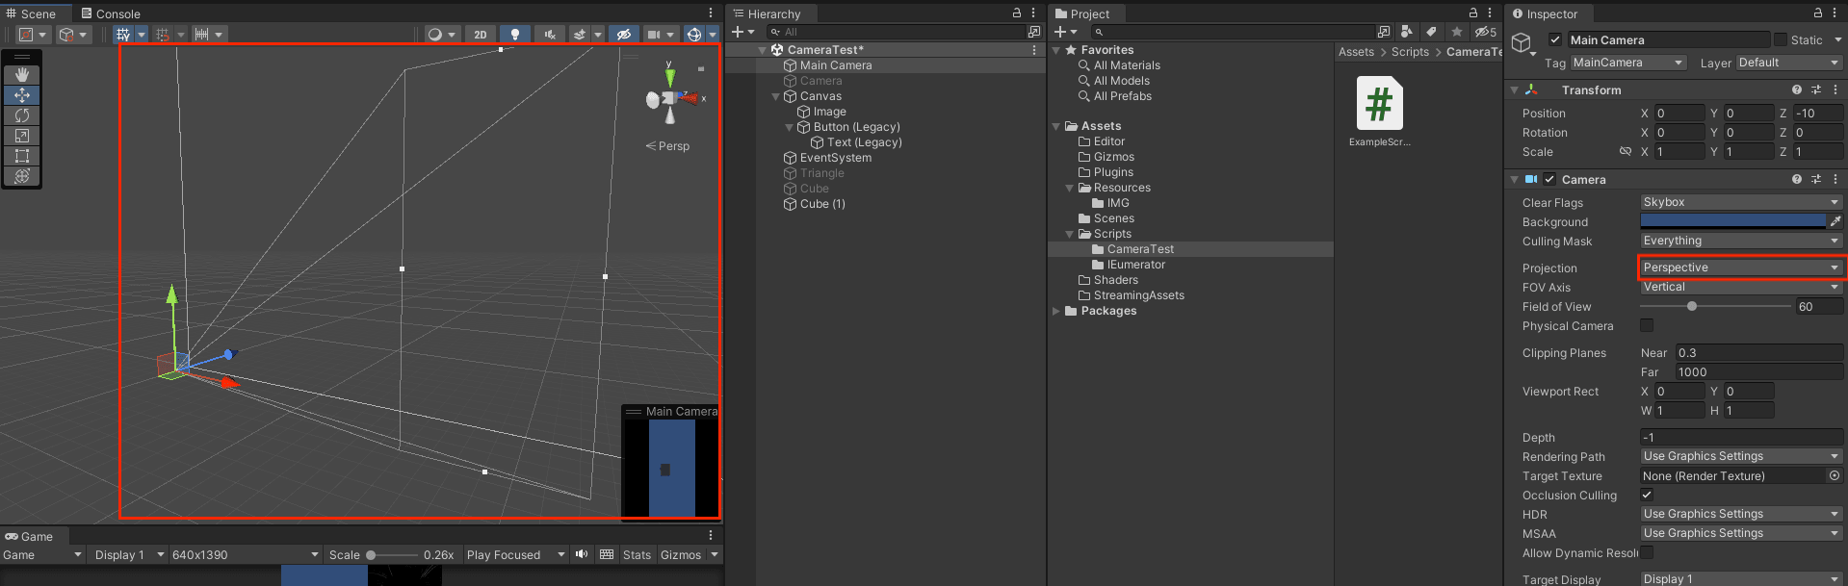
Task: Select the Hand view tool
Action: 22,75
